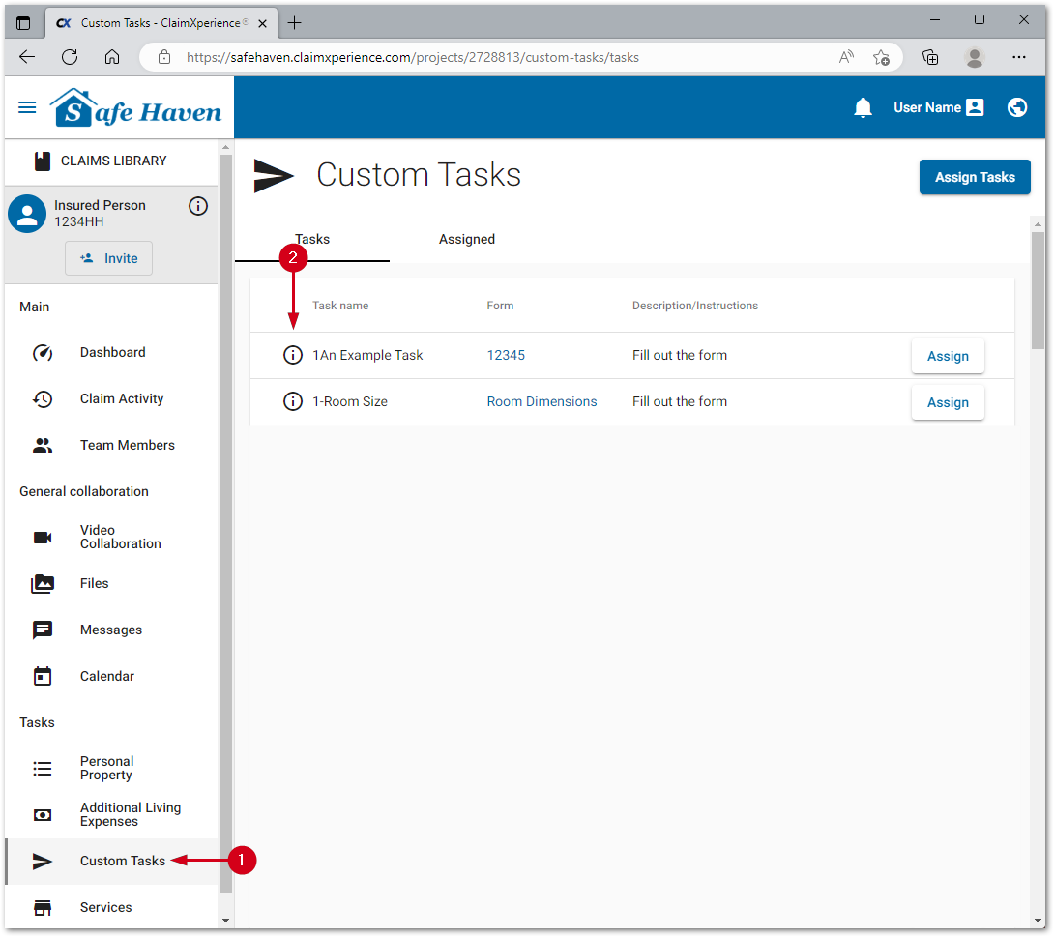The width and height of the screenshot is (1054, 937).
Task: Switch to the Assigned tab
Action: coord(467,239)
